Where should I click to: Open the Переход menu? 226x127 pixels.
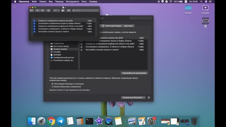(59, 1)
